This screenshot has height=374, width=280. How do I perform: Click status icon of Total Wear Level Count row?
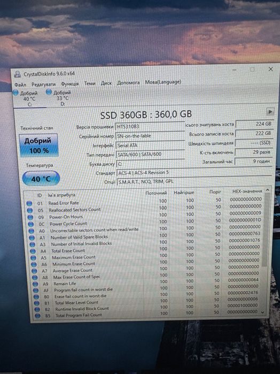37,303
